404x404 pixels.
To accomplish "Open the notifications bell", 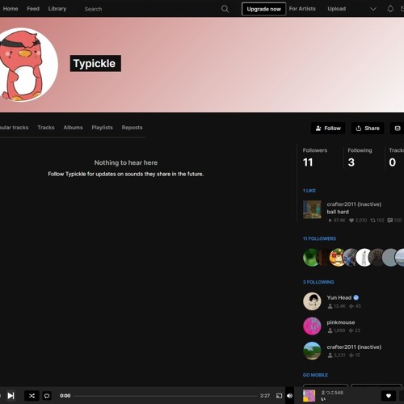I will click(390, 9).
